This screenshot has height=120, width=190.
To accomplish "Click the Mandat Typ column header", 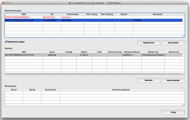I will [153, 51].
